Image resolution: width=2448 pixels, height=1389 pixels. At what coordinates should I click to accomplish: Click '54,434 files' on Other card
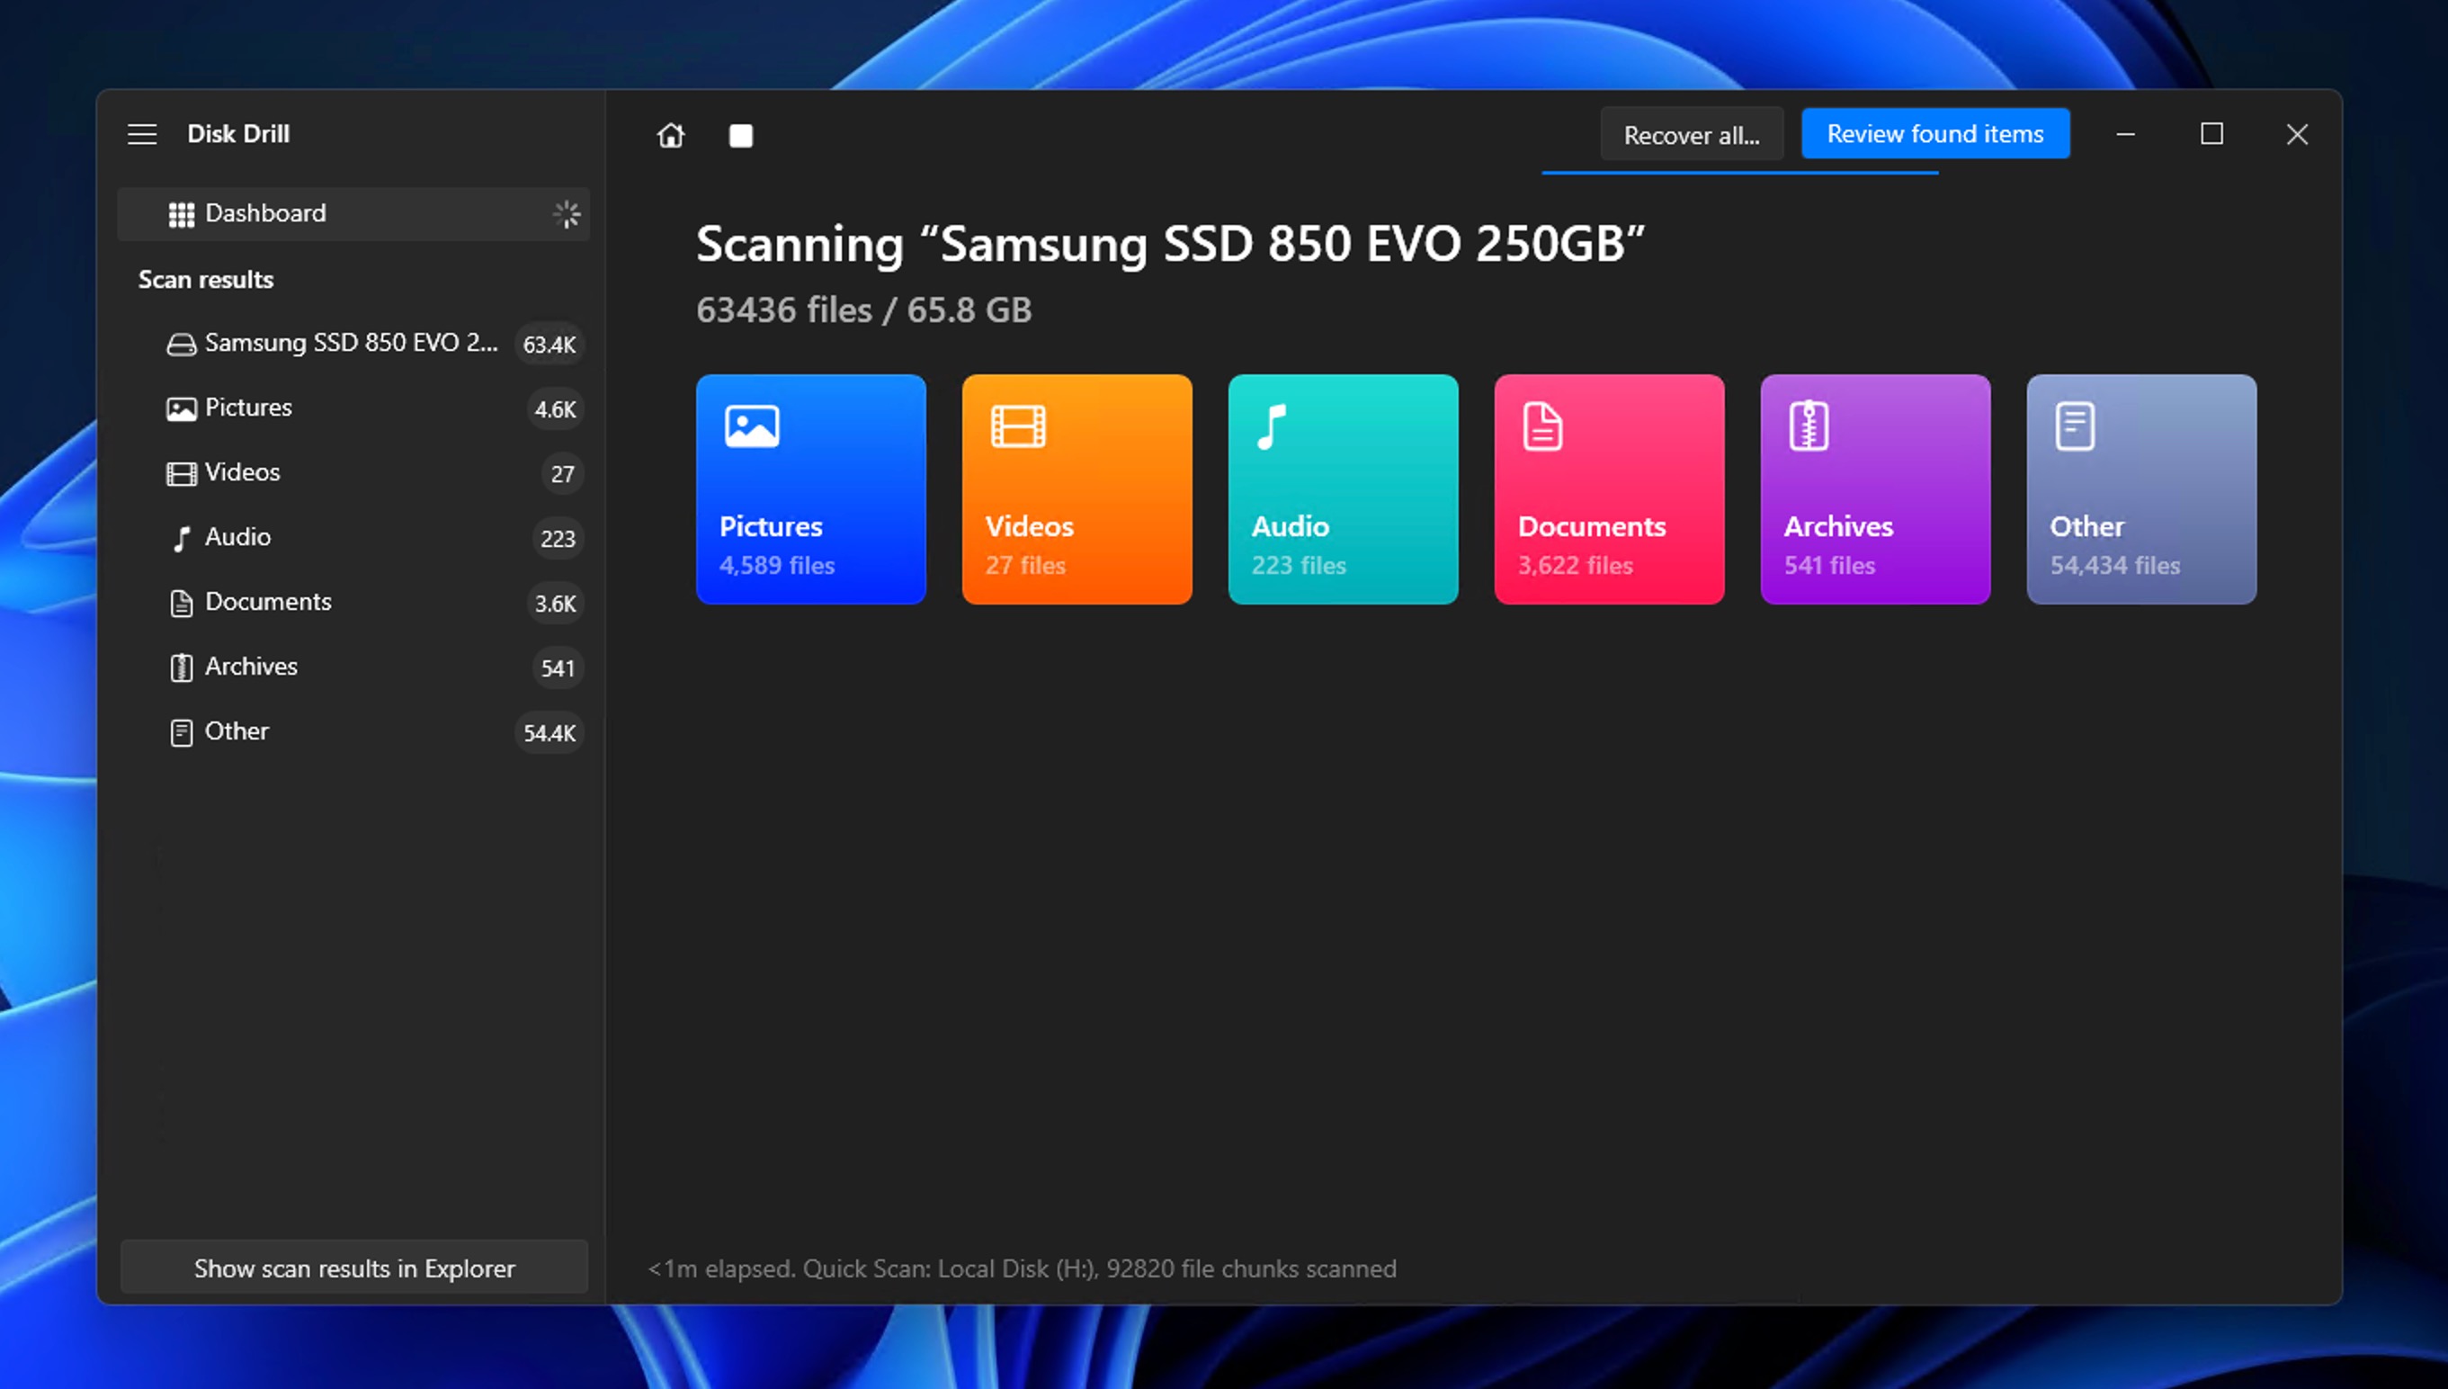coord(2114,566)
